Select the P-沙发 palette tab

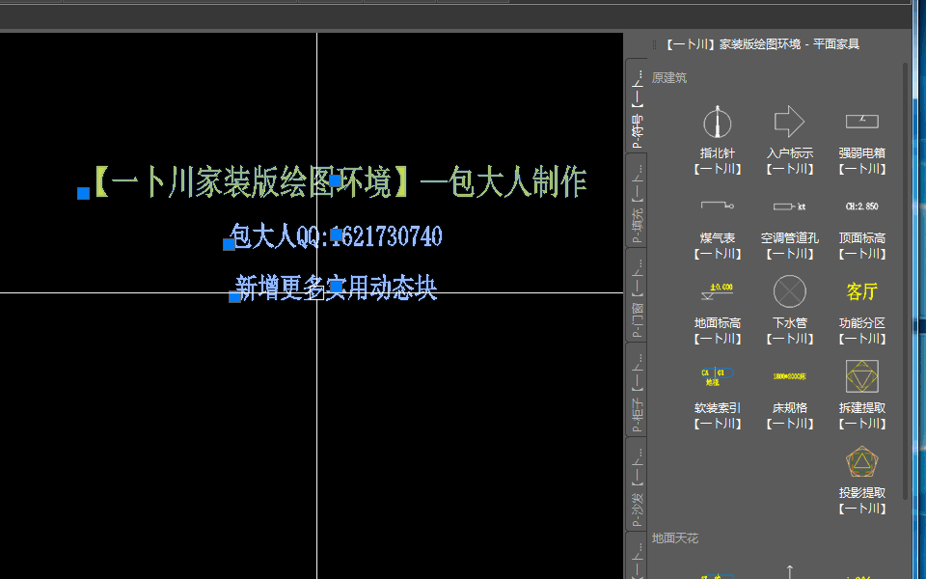(x=637, y=484)
